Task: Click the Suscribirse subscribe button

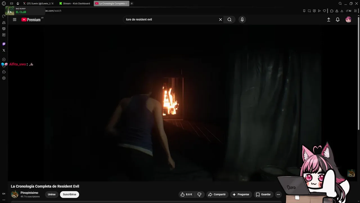Action: point(69,194)
